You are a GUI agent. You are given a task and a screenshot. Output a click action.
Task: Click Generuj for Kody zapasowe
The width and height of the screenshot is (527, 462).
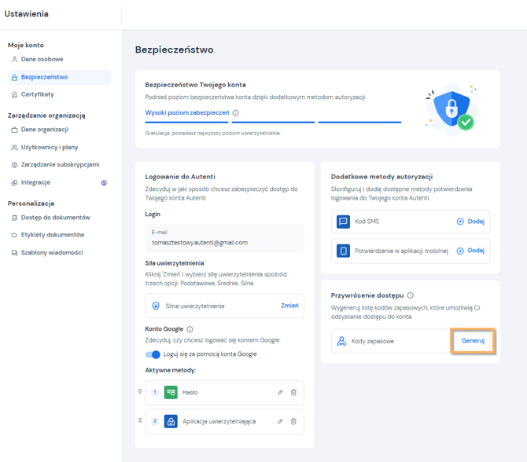coord(473,340)
